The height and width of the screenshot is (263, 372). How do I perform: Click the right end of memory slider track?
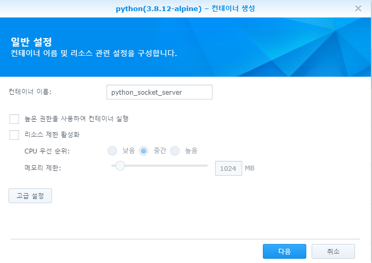(206, 166)
